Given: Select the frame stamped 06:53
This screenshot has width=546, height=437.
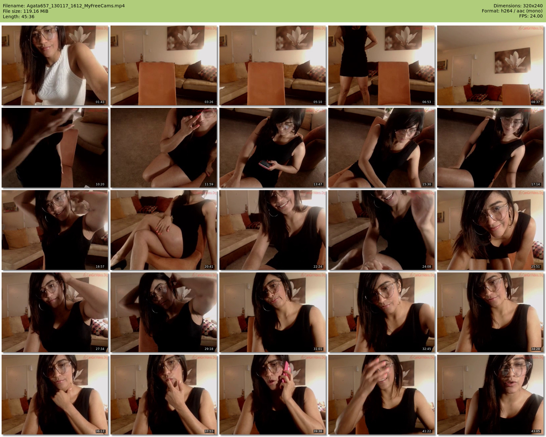Looking at the screenshot, I should pos(382,65).
